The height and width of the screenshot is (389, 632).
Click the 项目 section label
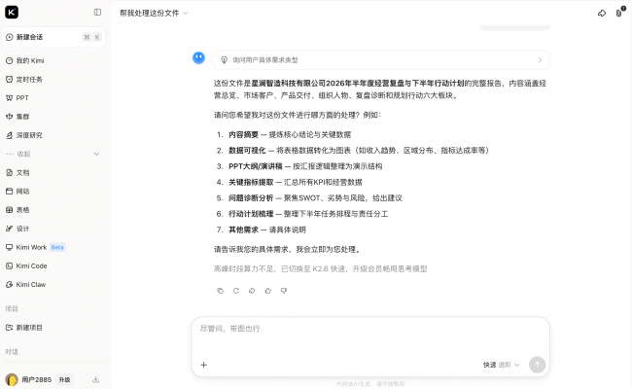[x=12, y=309]
